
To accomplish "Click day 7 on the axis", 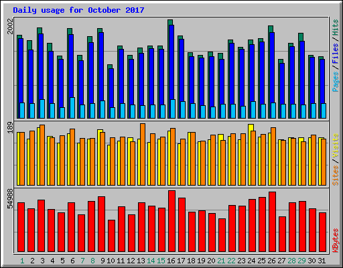I will pyautogui.click(x=82, y=261).
